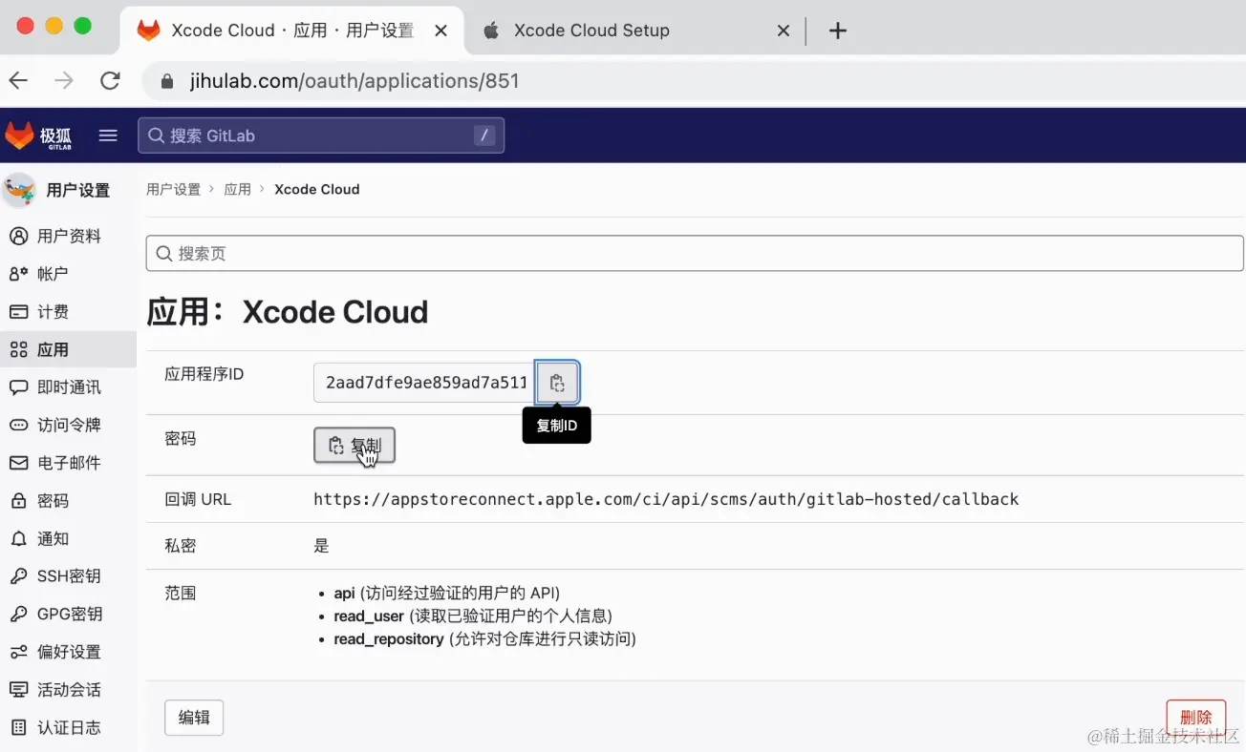
Task: Open 偏好设置 sliders icon in sidebar
Action: tap(18, 652)
